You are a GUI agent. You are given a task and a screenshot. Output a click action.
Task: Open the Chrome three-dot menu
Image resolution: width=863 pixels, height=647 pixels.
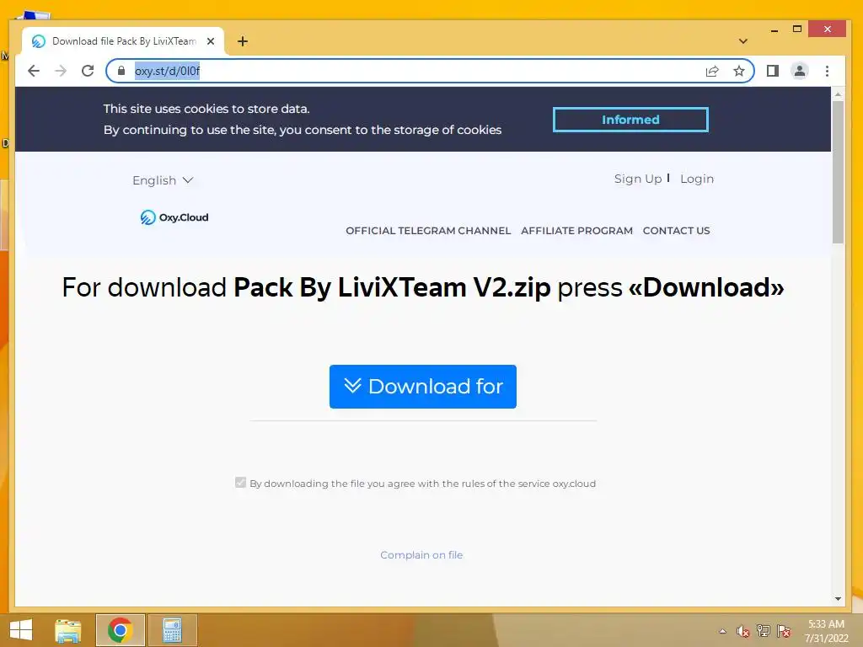coord(827,71)
